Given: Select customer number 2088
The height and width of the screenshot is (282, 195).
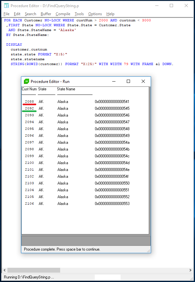Looking at the screenshot, I should pos(29,102).
